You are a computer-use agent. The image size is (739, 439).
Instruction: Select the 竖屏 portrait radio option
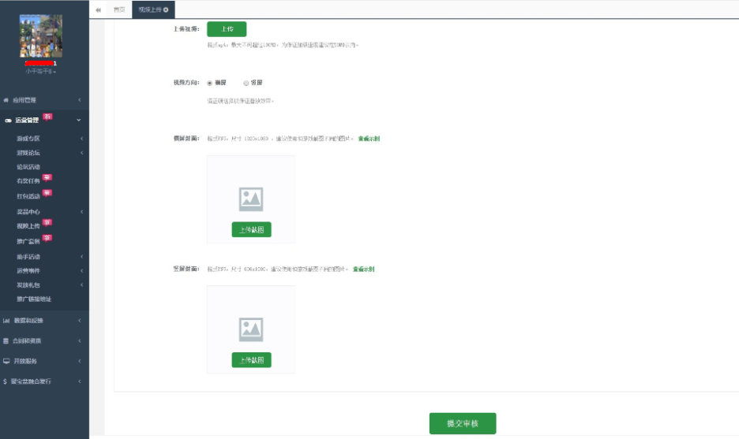(246, 83)
